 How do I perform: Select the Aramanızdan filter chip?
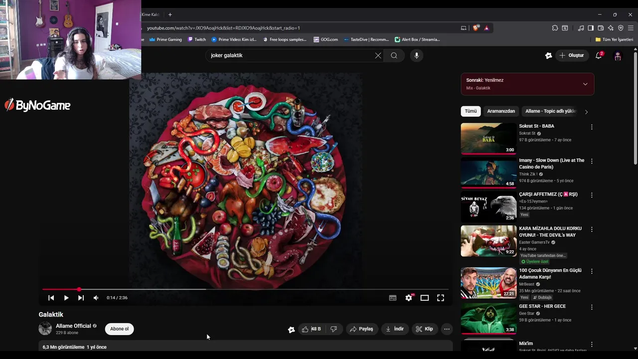coord(501,111)
